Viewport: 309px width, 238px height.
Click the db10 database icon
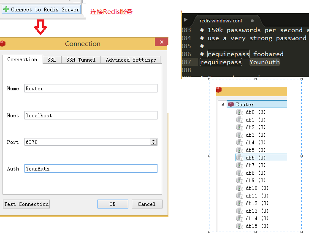point(240,188)
